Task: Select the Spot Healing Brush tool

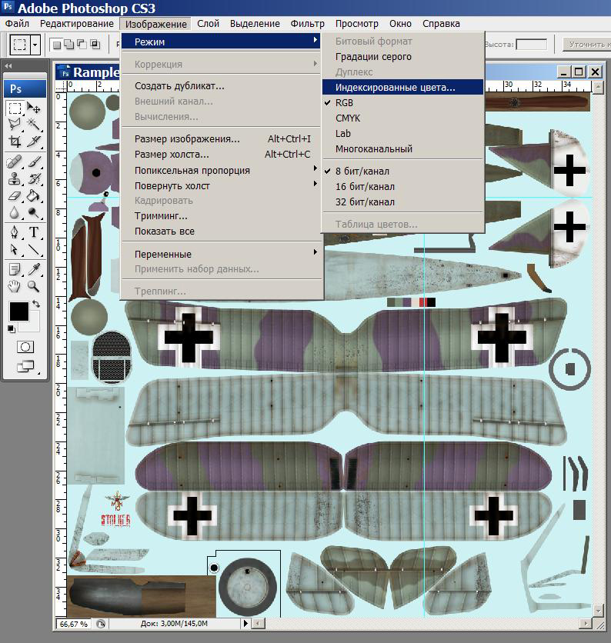Action: 15,162
